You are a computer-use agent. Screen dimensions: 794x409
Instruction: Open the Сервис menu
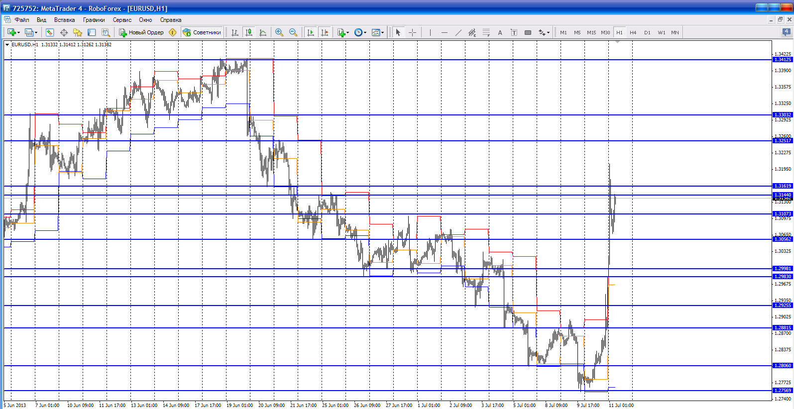tap(122, 20)
